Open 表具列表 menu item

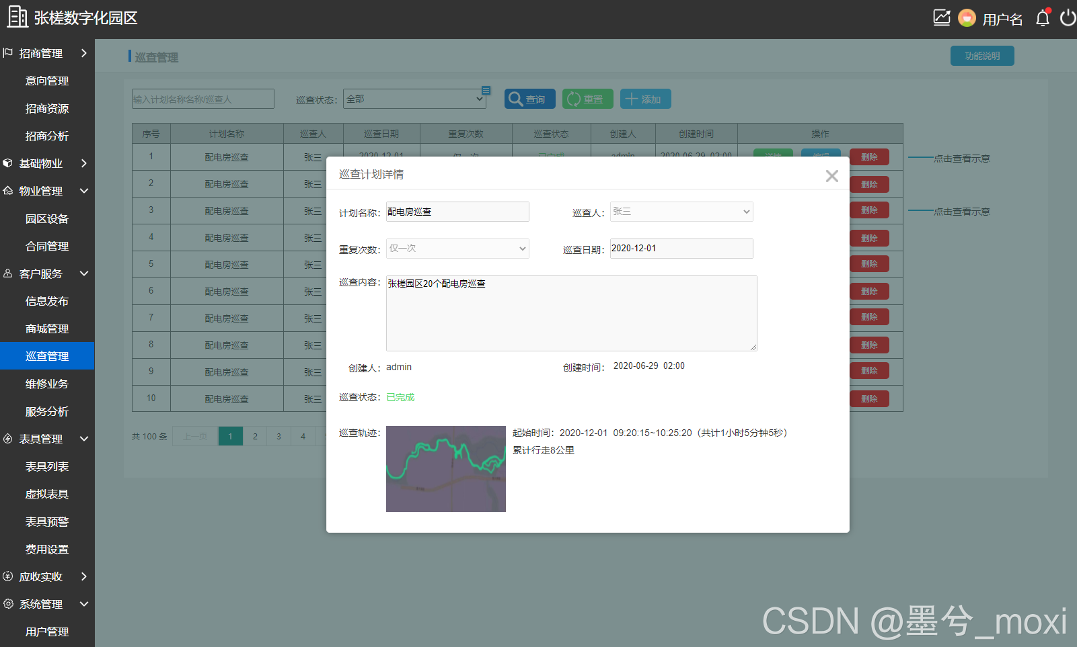pyautogui.click(x=47, y=466)
